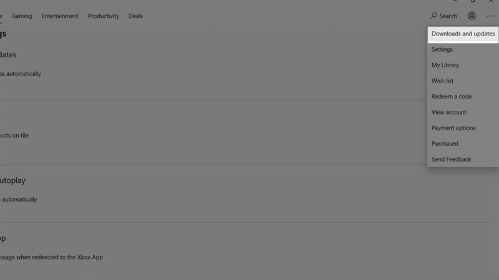
Task: Open the user account profile icon
Action: (x=472, y=16)
